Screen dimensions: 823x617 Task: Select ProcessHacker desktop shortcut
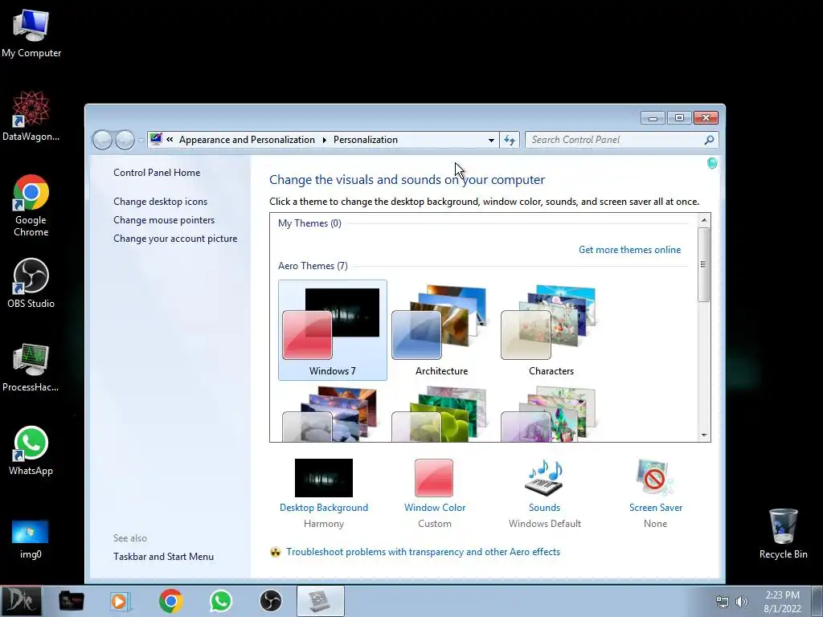coord(31,366)
